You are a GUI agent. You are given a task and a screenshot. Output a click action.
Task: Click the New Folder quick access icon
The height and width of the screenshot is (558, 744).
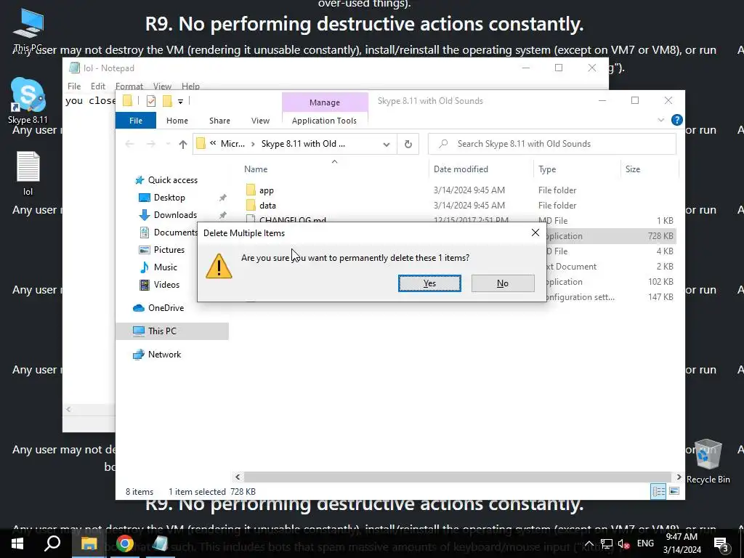(167, 100)
